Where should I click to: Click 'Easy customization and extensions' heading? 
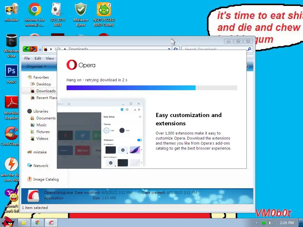tap(188, 119)
